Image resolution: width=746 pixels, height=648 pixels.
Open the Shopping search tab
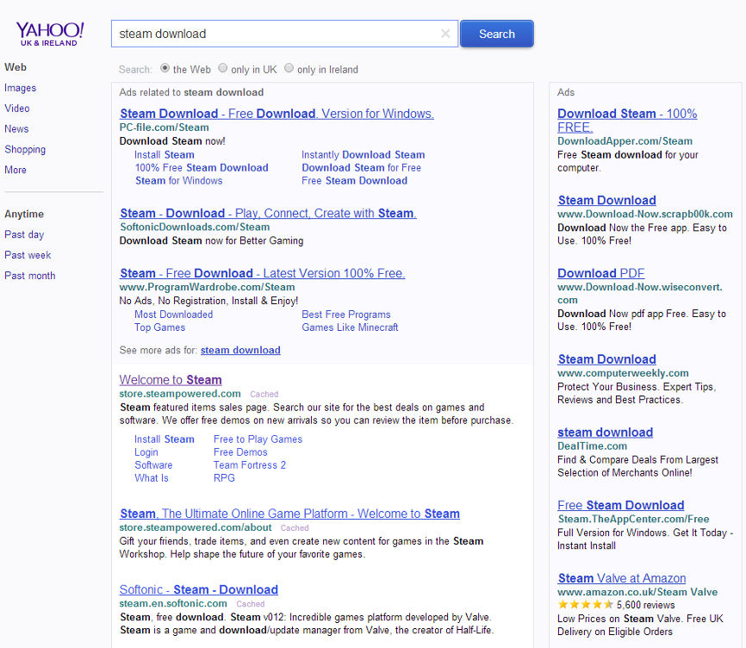coord(25,149)
